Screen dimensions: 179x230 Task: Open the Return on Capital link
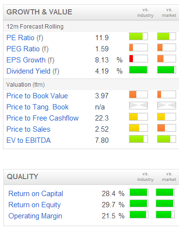tap(36, 194)
